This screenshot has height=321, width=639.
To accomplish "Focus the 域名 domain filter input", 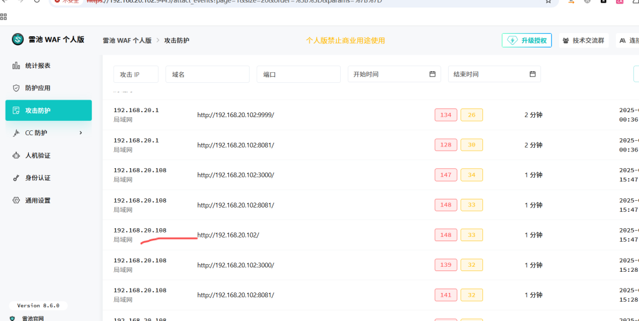I will (207, 74).
